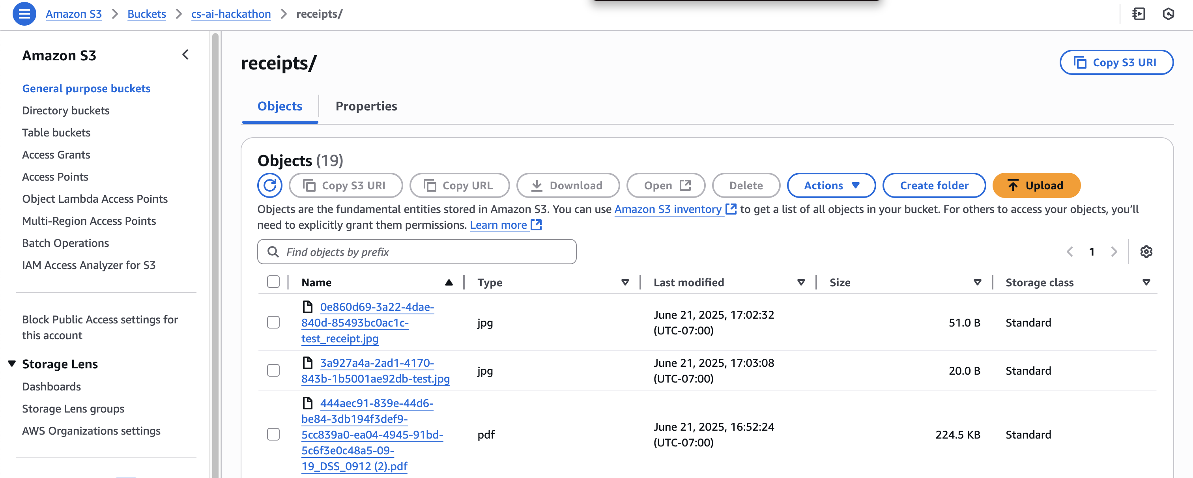Click the hexagon icon in top-right header
The height and width of the screenshot is (478, 1193).
point(1168,14)
